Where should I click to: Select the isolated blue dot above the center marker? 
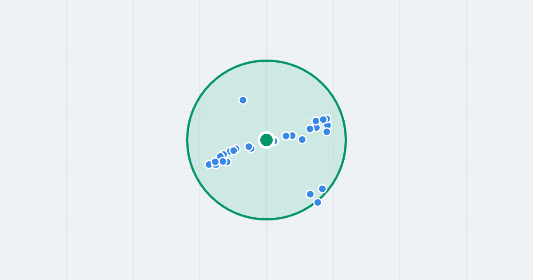(x=243, y=100)
